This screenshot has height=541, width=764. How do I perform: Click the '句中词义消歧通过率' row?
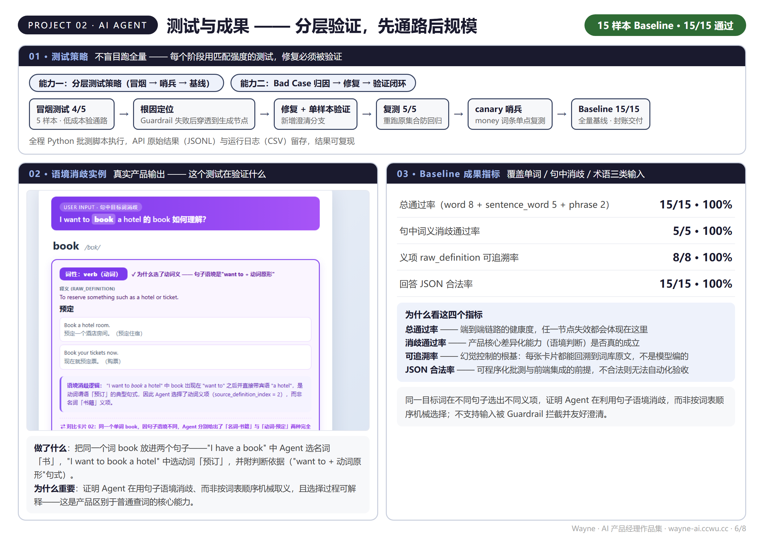pyautogui.click(x=565, y=231)
